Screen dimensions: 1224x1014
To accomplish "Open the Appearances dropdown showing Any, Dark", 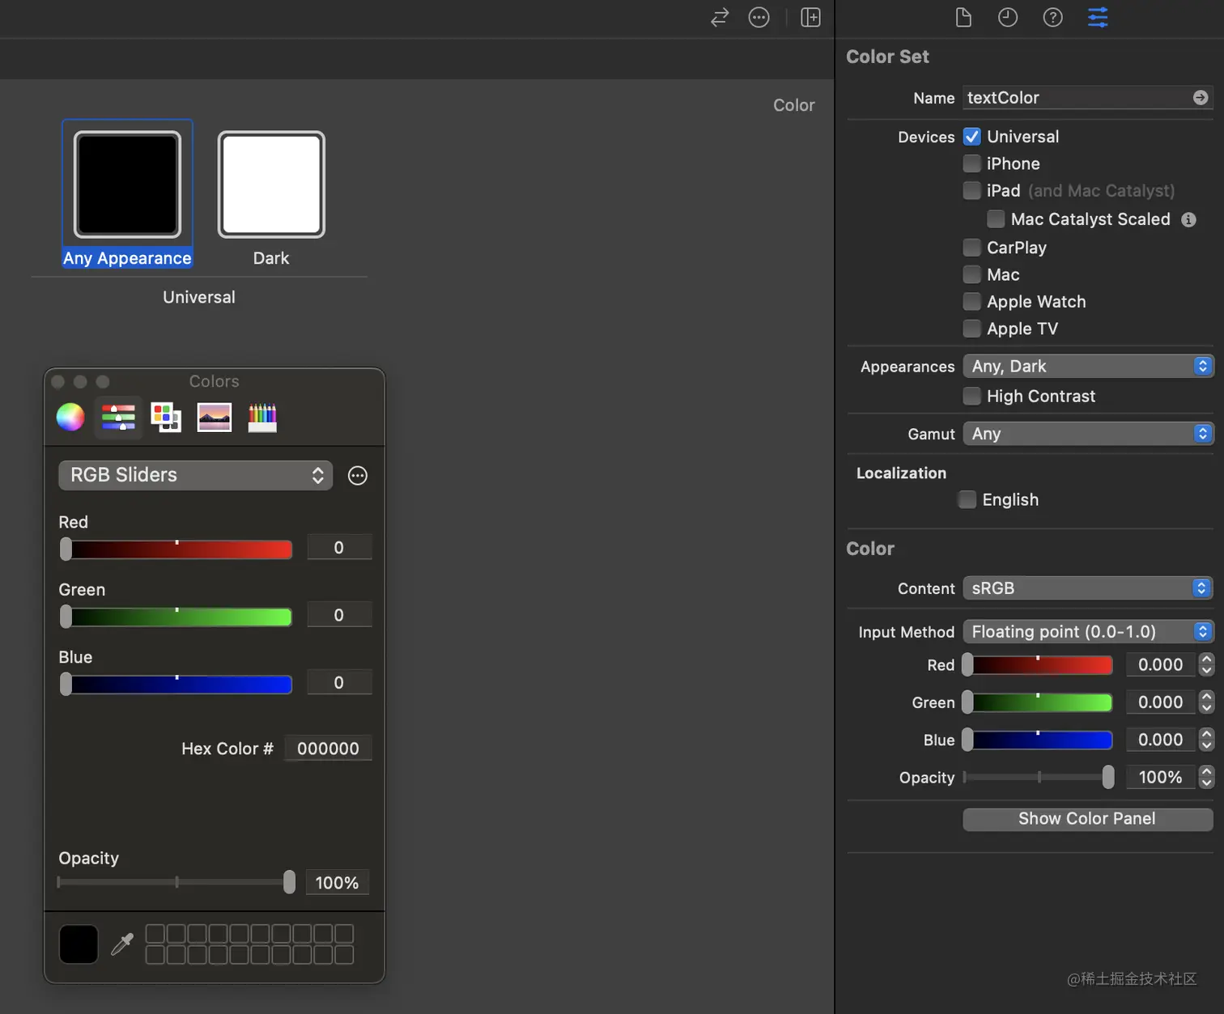I will (1087, 367).
